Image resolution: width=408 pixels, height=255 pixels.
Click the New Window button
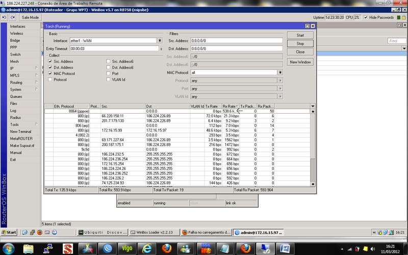(x=300, y=62)
